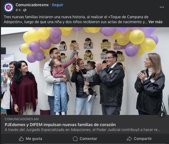Open the Comunicadoresmx profile picture

[9, 7]
